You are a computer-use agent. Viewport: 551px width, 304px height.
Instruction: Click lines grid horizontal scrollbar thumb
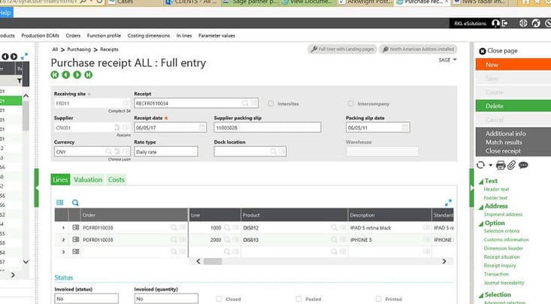[x=213, y=261]
